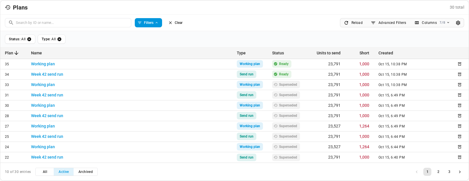Click the Status: All filter chip label
Screen dimensions: 469x181
tap(17, 39)
